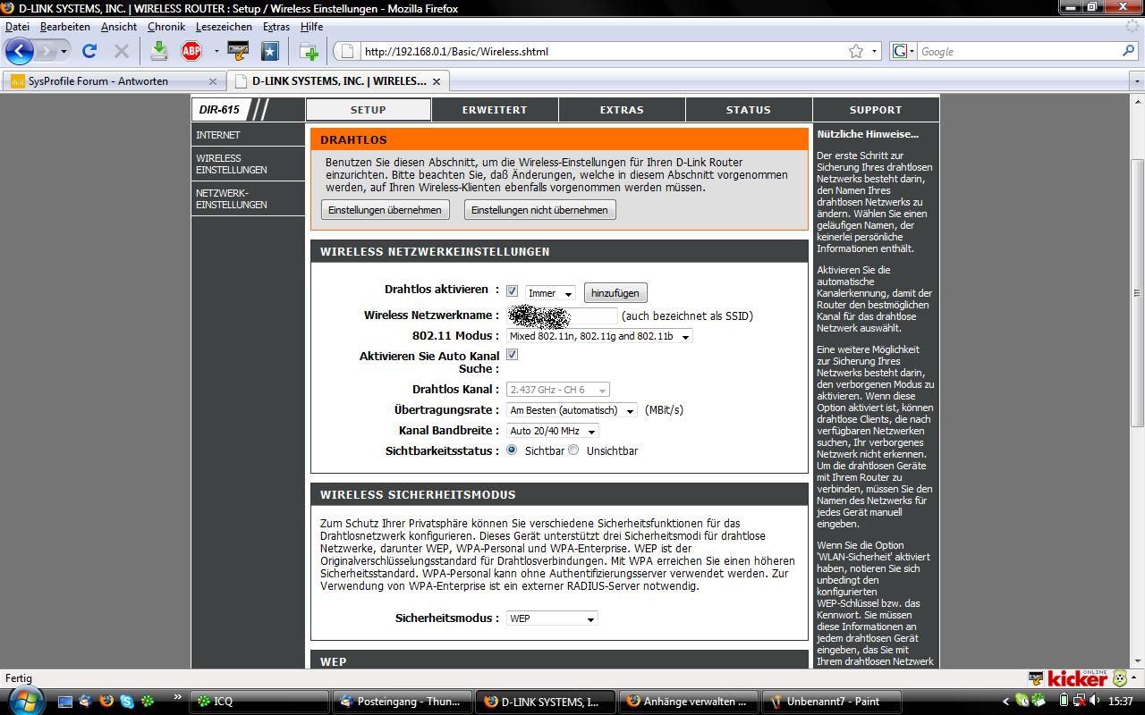
Task: Click the page icon in the address bar
Action: [x=348, y=51]
